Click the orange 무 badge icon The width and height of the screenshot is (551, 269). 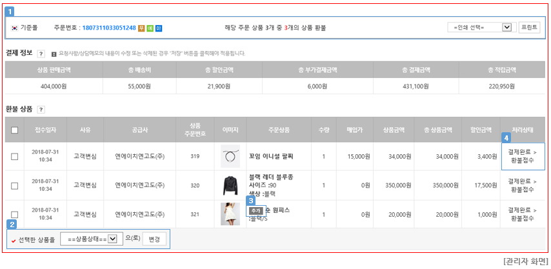(141, 28)
